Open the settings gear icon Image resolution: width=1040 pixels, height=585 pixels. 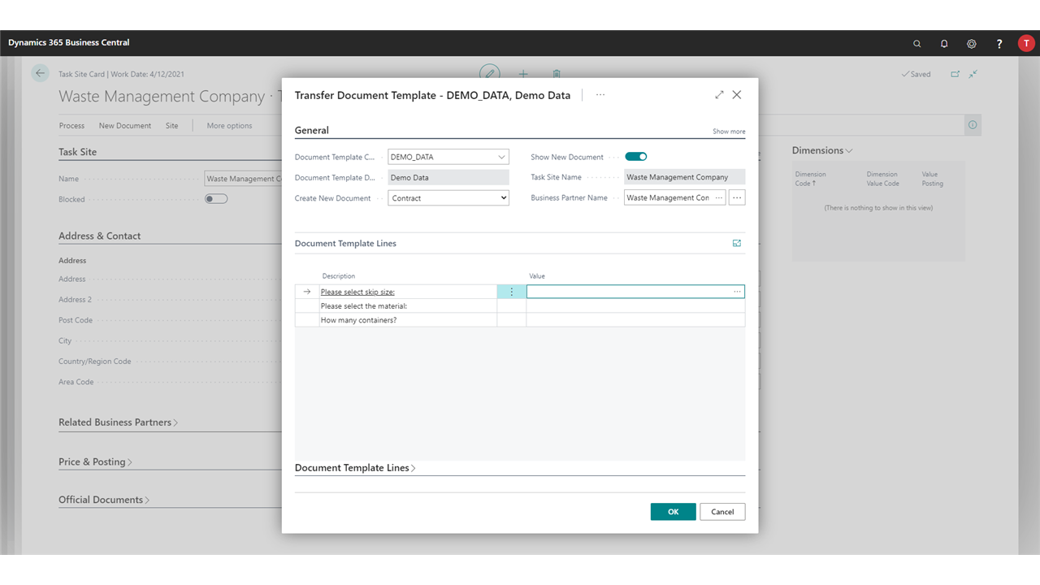coord(972,44)
